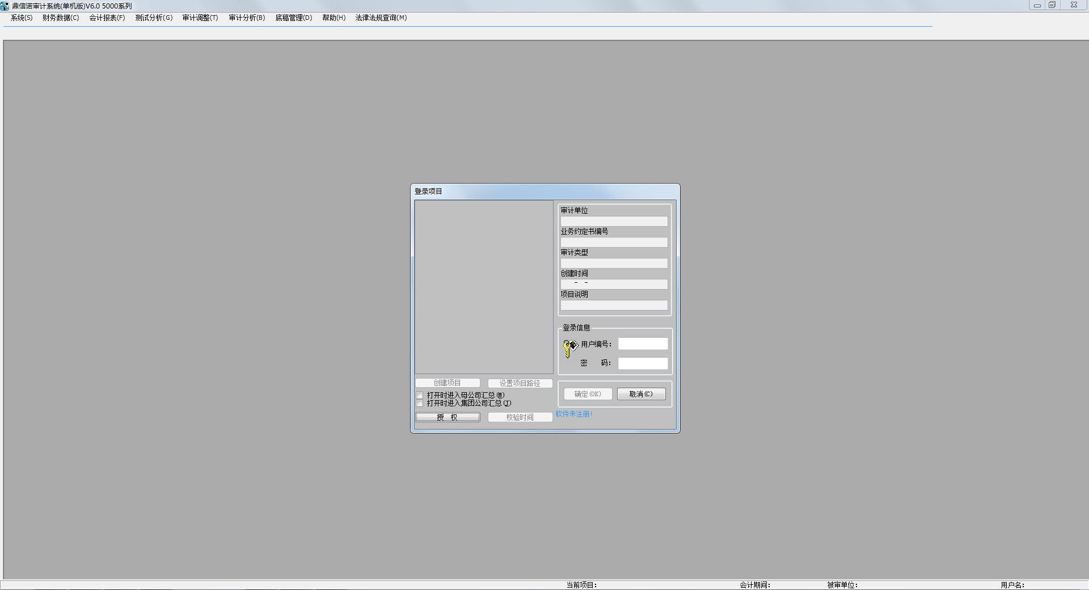Enable 打开时进入母公司汇总 checkbox
1089x590 pixels.
tap(420, 395)
